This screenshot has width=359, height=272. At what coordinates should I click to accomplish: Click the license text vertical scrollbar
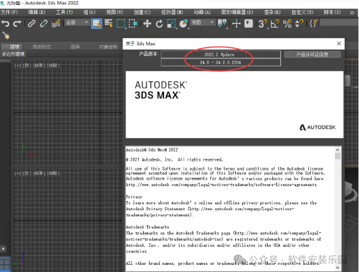[x=338, y=206]
